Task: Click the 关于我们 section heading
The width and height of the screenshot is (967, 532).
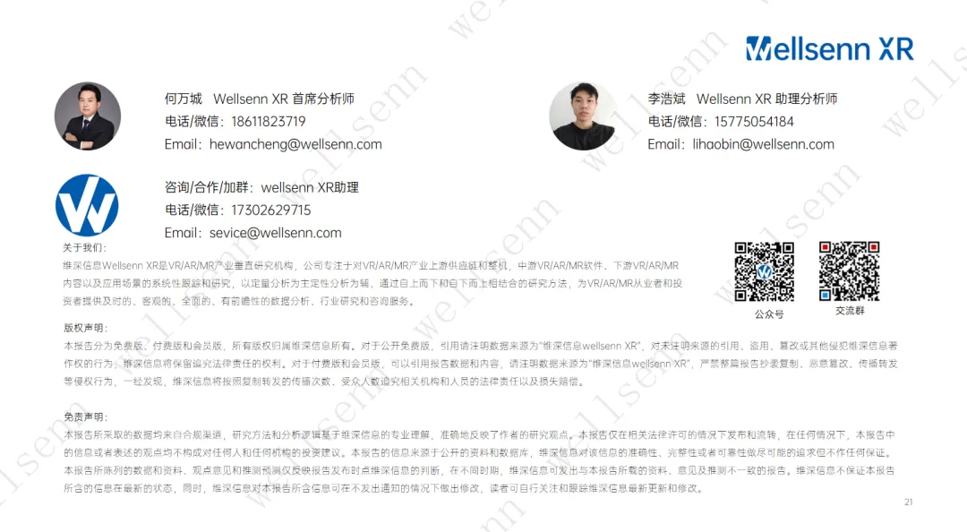Action: (84, 247)
